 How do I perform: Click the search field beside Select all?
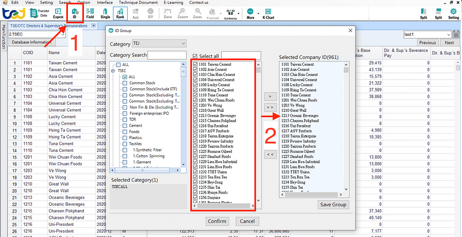(241, 56)
